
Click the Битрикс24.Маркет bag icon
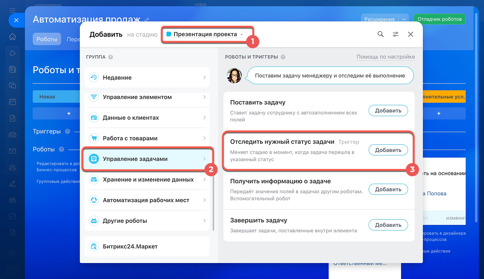coord(94,246)
